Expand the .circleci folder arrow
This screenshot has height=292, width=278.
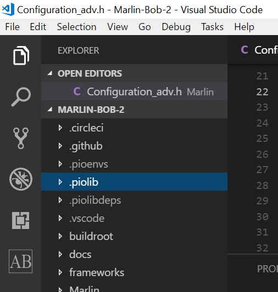click(60, 128)
